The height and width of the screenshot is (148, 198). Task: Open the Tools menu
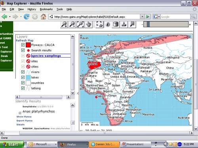pyautogui.click(x=59, y=9)
